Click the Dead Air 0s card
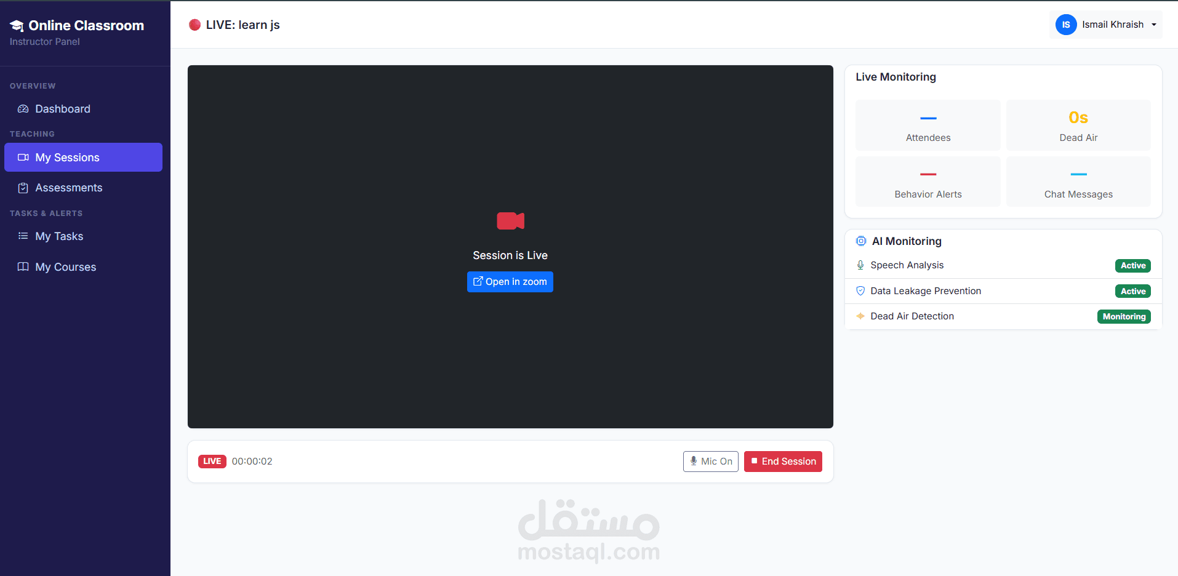The width and height of the screenshot is (1178, 576). pyautogui.click(x=1078, y=126)
